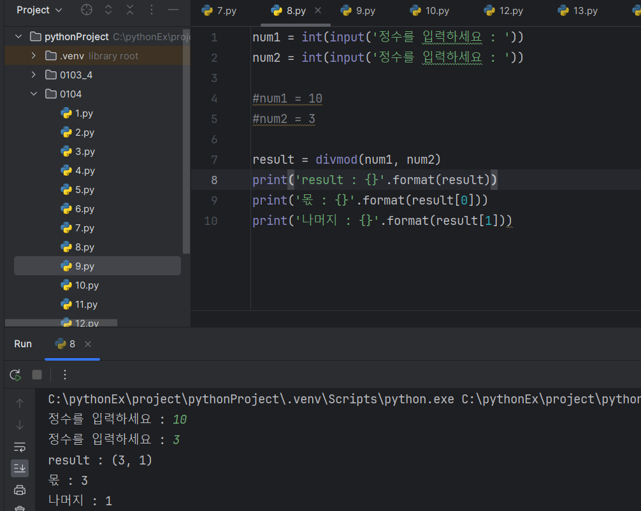The width and height of the screenshot is (641, 511).
Task: Select 2.py in the project tree
Action: click(78, 133)
